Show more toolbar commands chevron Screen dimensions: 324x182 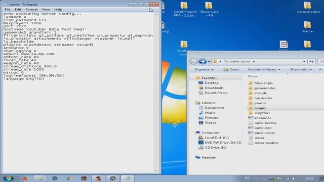pos(320,70)
